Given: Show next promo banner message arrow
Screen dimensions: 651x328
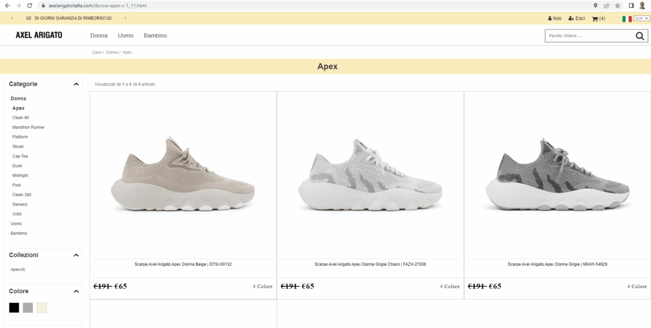Looking at the screenshot, I should 125,18.
